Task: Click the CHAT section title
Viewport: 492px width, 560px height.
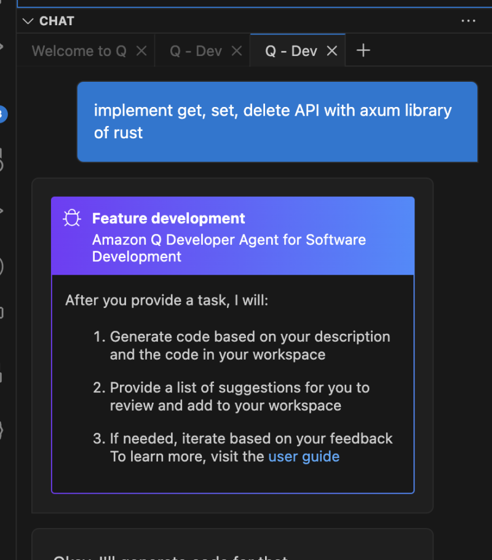Action: pyautogui.click(x=57, y=21)
